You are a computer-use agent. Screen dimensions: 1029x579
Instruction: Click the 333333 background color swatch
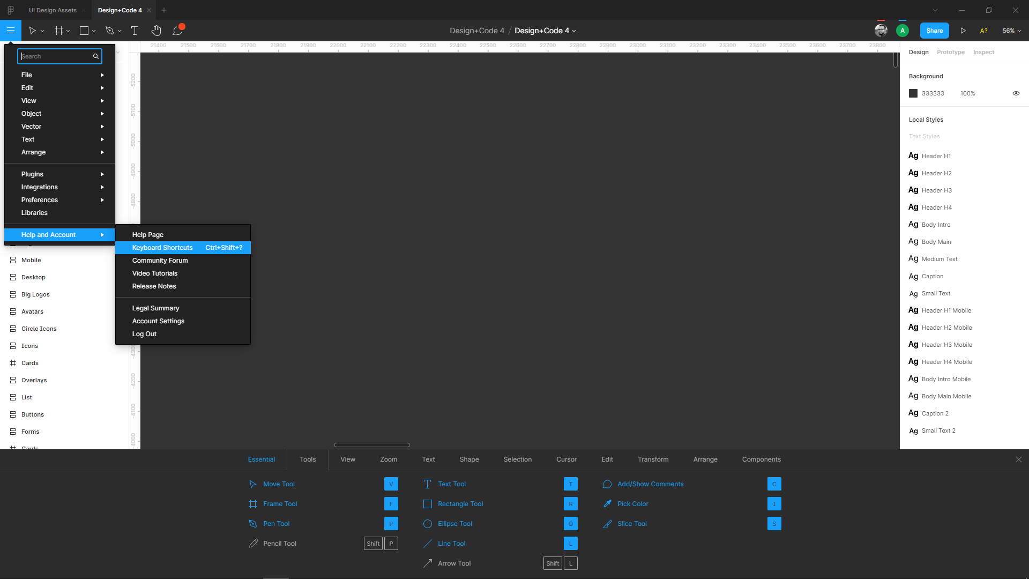point(913,93)
